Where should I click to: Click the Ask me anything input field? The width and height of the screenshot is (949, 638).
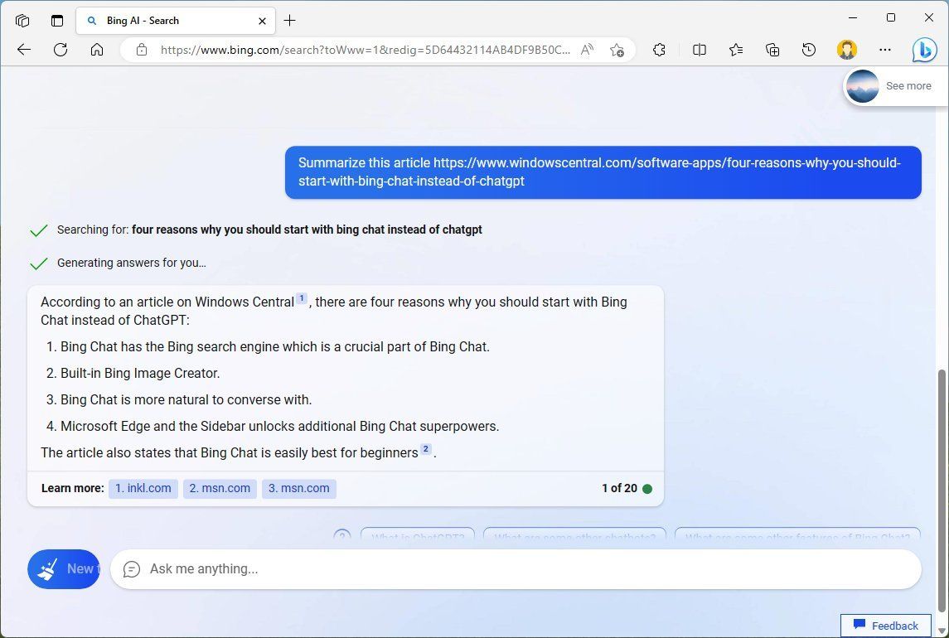[514, 569]
